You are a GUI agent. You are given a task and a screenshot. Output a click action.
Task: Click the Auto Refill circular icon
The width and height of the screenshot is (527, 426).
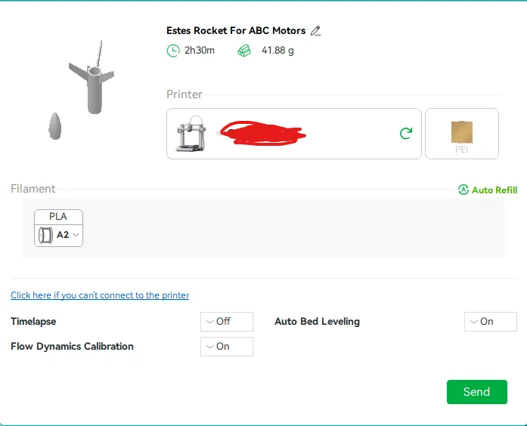[x=463, y=190]
